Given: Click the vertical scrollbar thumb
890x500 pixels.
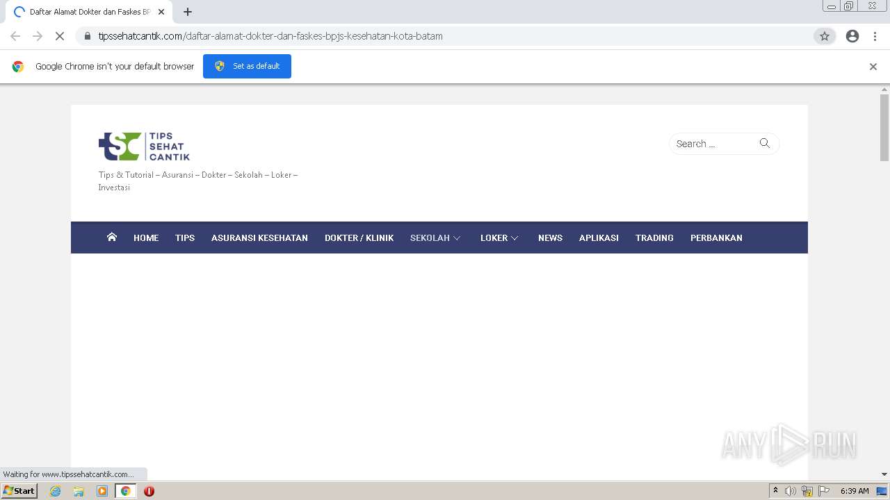Looking at the screenshot, I should (884, 127).
